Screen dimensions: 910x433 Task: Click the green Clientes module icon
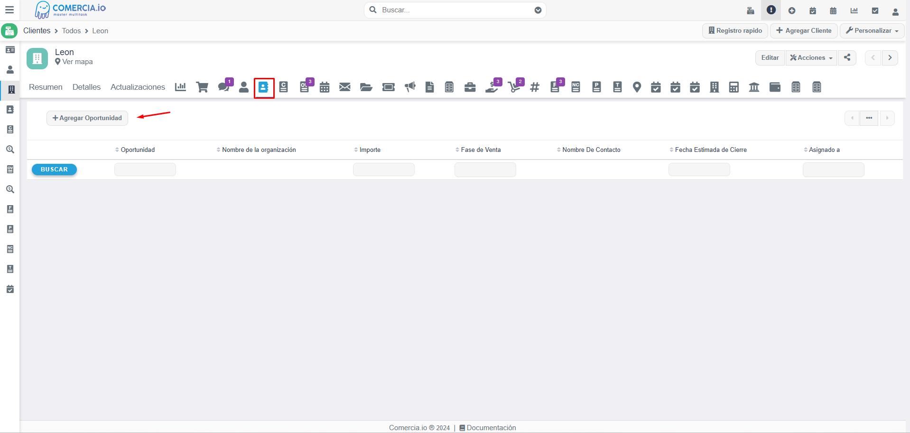[x=9, y=31]
